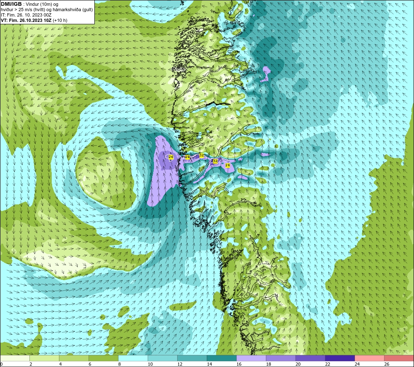Click the 'IT: Fim. 26. 10. 2023 00Z' line
Viewport: 414px width, 367px height.
26,15
